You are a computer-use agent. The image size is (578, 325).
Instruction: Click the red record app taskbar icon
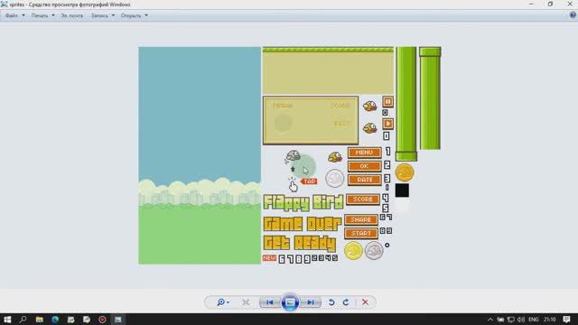pos(102,319)
